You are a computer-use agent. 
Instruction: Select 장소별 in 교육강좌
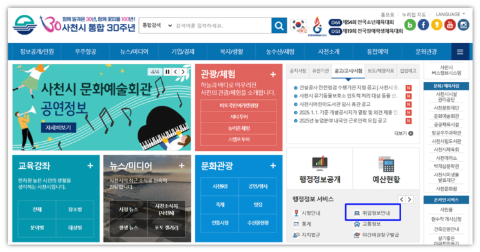click(75, 209)
